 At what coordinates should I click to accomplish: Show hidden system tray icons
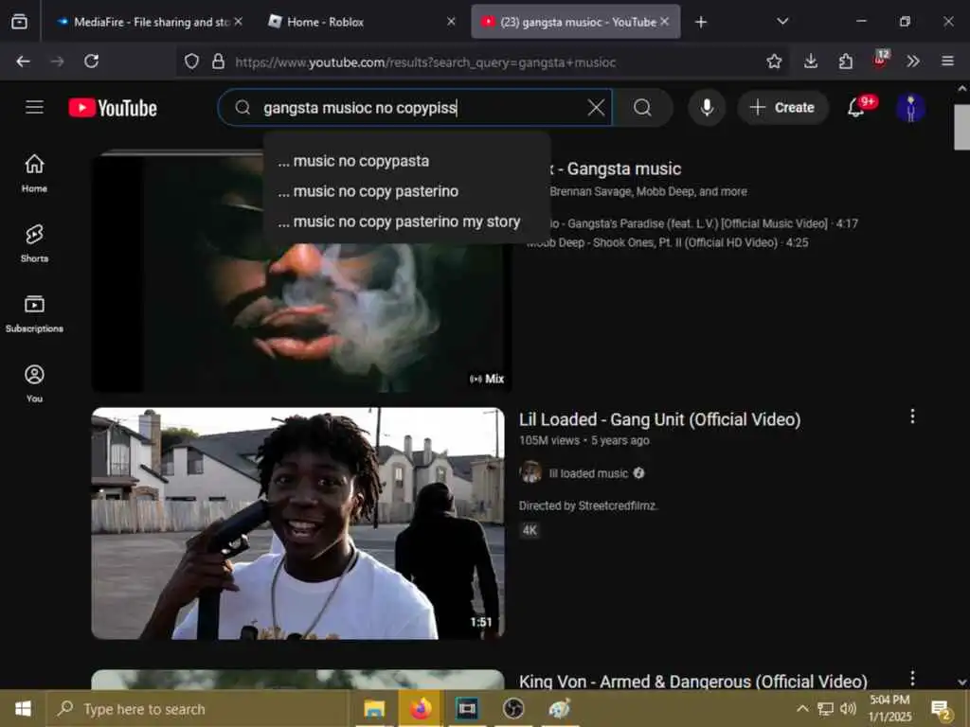tap(802, 708)
